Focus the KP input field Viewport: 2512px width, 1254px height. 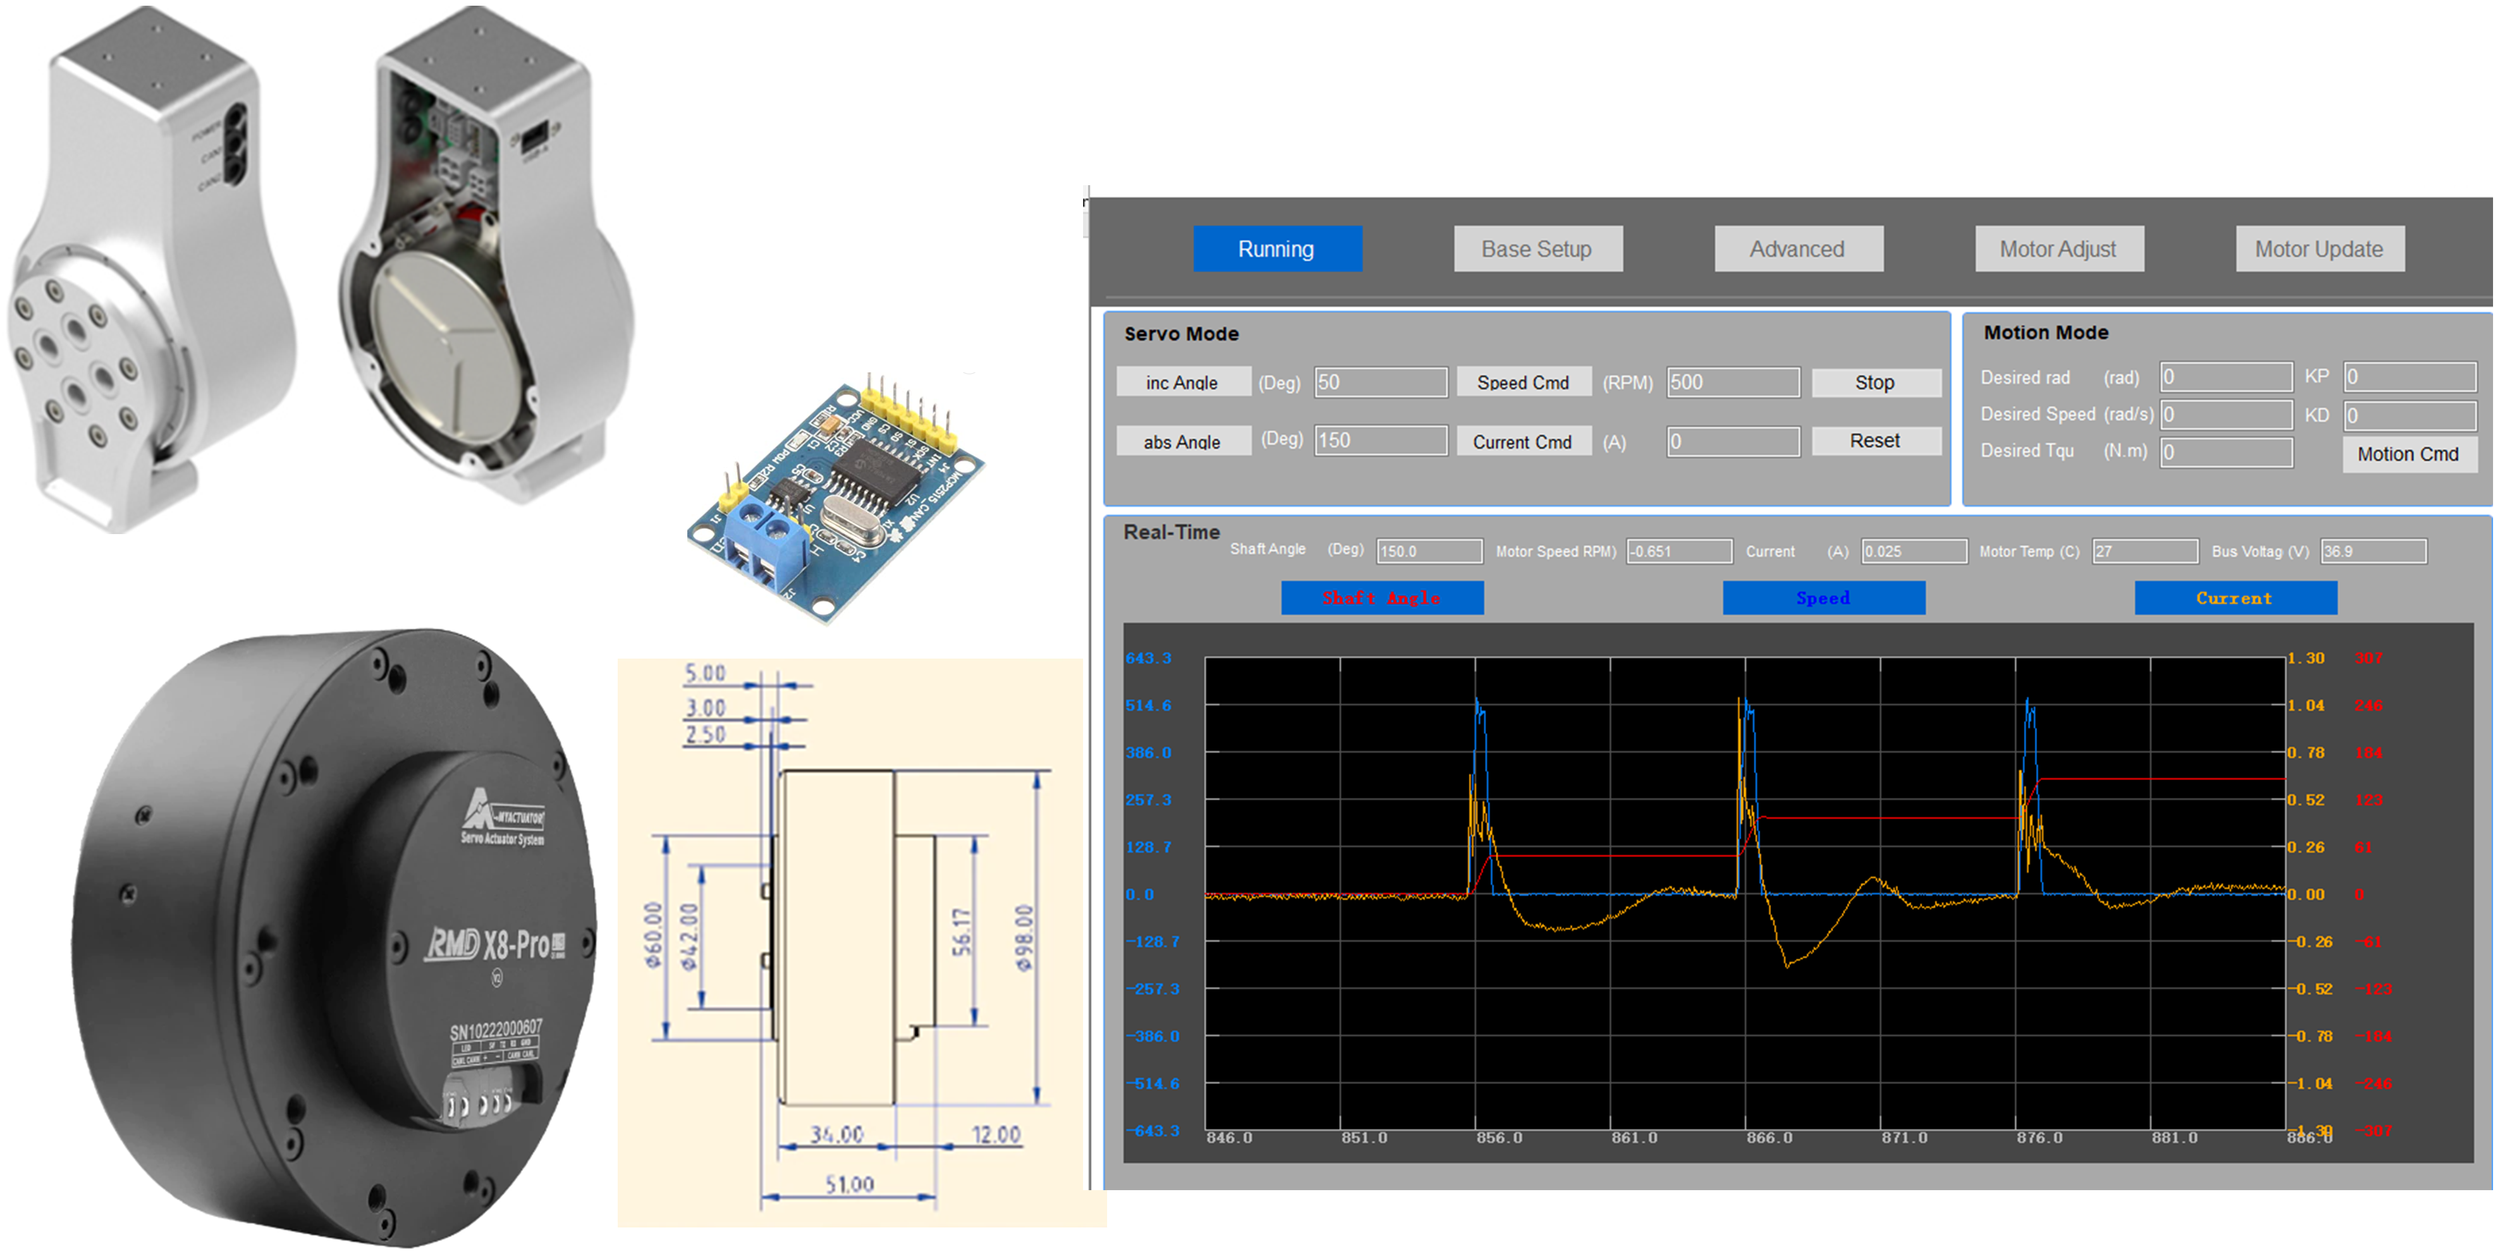click(x=2410, y=377)
